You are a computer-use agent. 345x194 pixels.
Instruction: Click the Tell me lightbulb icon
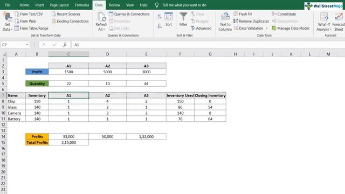coord(157,5)
